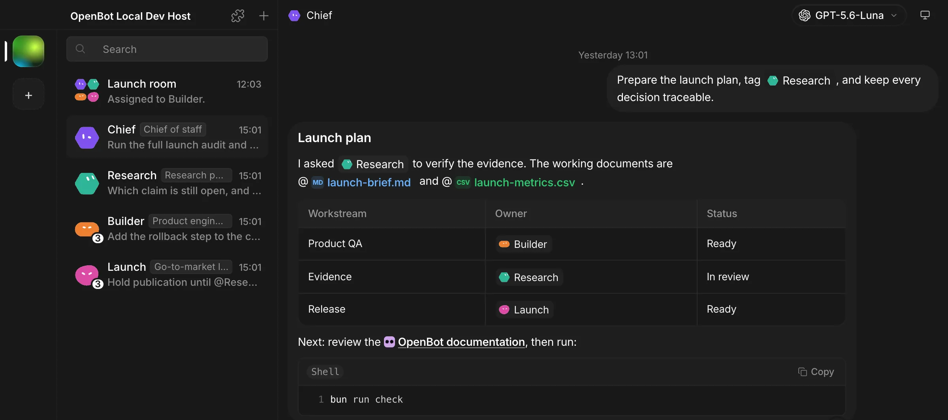The image size is (948, 420).
Task: Click the Chief of staff role tag
Action: pyautogui.click(x=173, y=129)
